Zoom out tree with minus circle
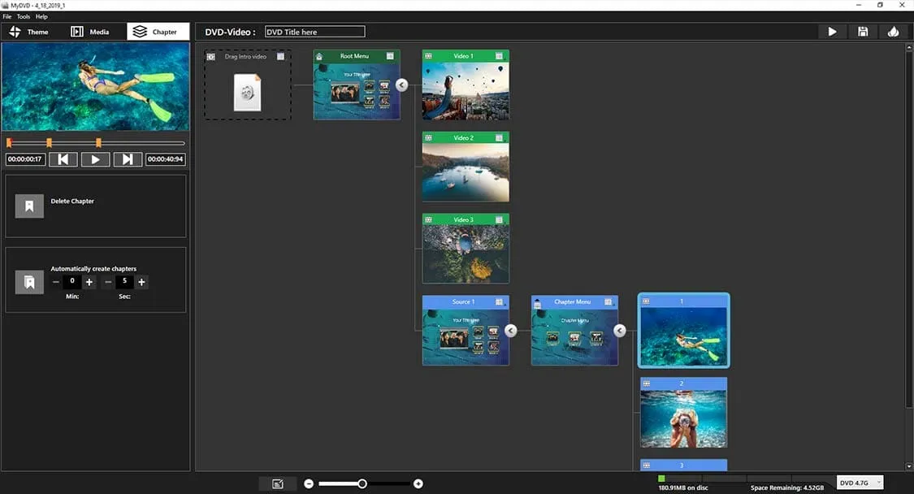This screenshot has height=494, width=914. pyautogui.click(x=309, y=483)
